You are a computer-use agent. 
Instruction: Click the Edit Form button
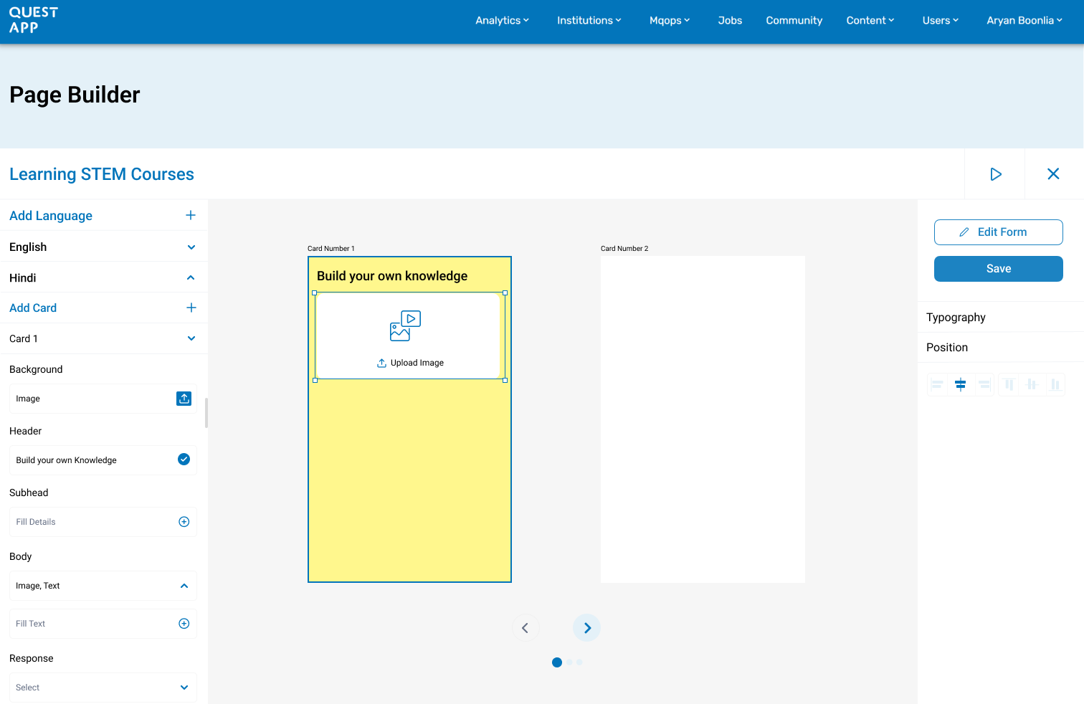click(998, 232)
